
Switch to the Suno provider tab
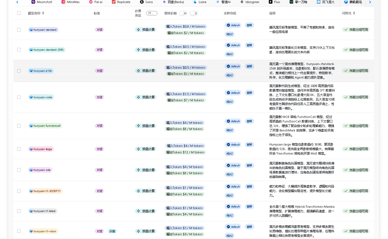[x=146, y=2]
